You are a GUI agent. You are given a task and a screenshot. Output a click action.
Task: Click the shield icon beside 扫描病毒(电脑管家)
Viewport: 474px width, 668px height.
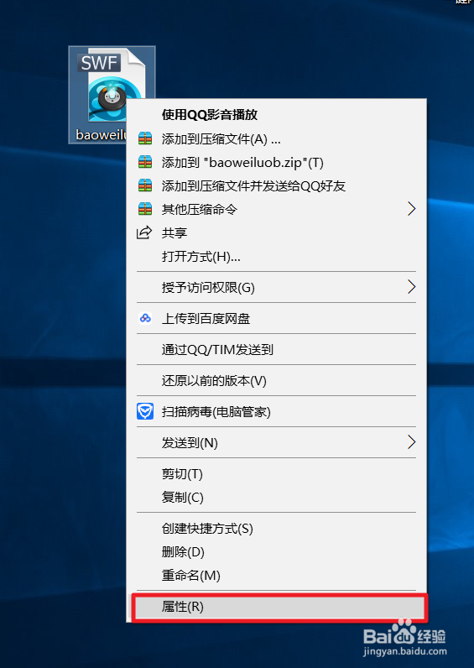coord(145,411)
